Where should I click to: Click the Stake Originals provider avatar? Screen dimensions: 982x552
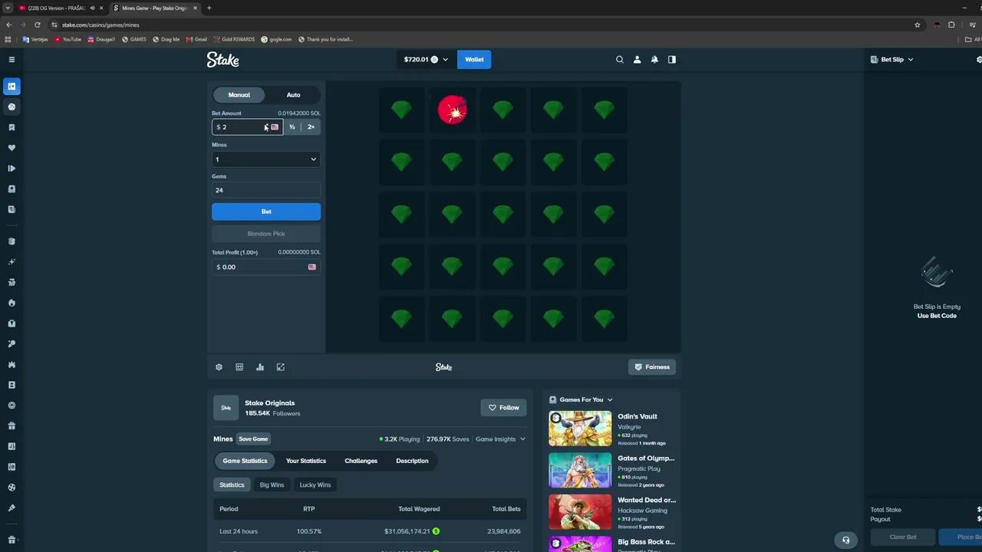(226, 408)
